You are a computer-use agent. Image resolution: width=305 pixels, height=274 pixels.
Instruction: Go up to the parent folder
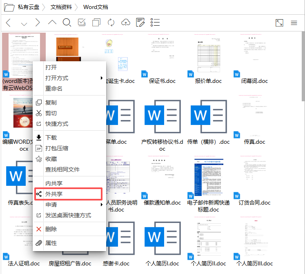point(52,22)
